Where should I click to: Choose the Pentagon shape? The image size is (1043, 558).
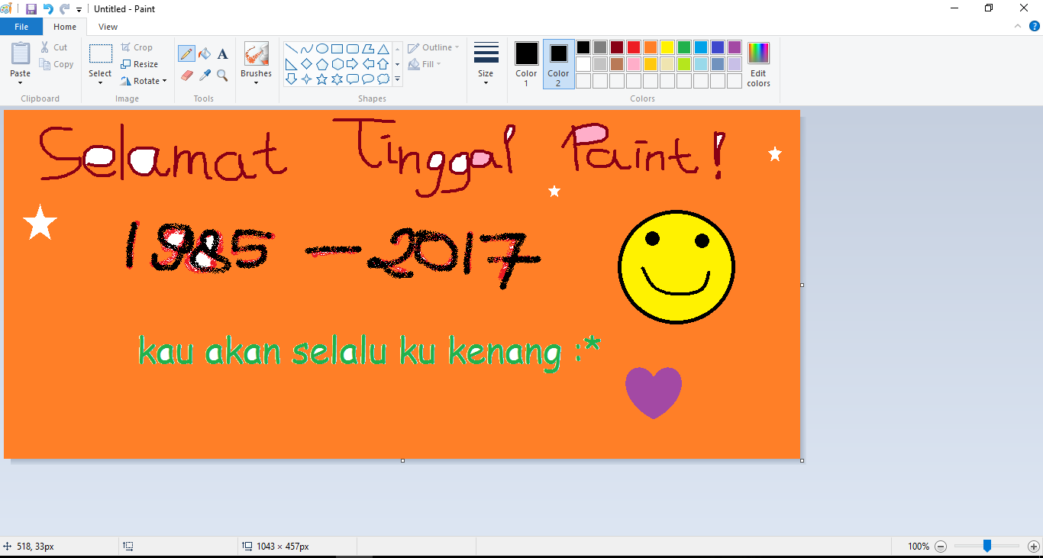[321, 64]
